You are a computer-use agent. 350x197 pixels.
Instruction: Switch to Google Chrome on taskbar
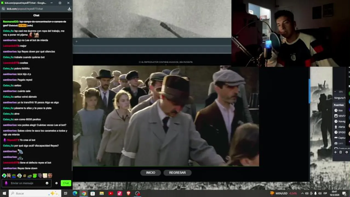pos(84,193)
